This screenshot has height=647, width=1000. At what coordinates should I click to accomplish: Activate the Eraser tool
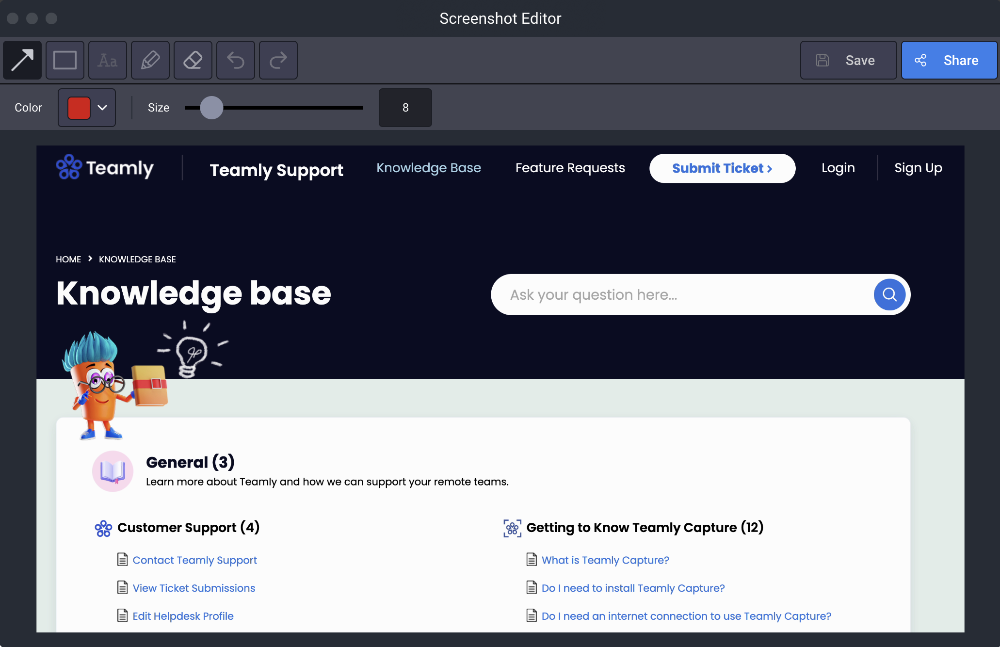(x=193, y=60)
